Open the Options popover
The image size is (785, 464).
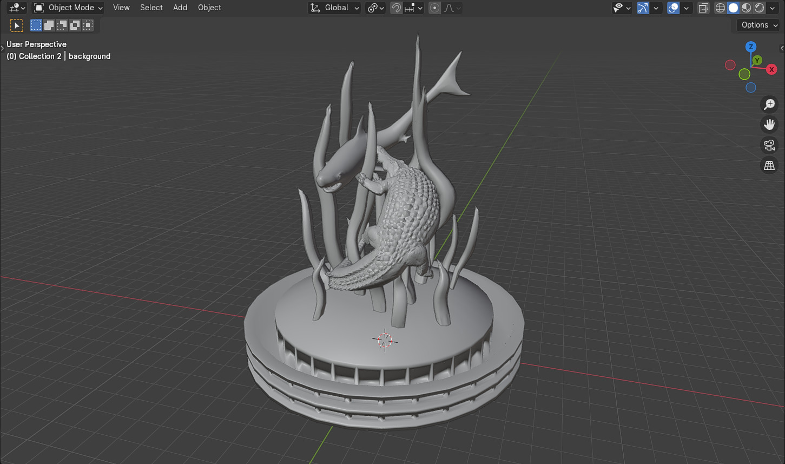tap(758, 25)
